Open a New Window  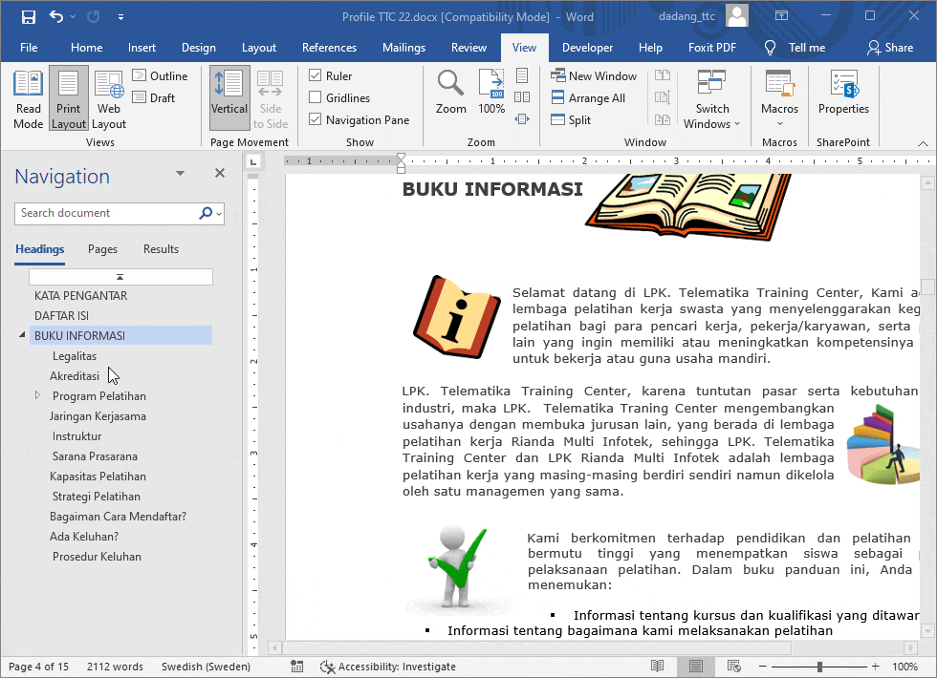[x=594, y=74]
